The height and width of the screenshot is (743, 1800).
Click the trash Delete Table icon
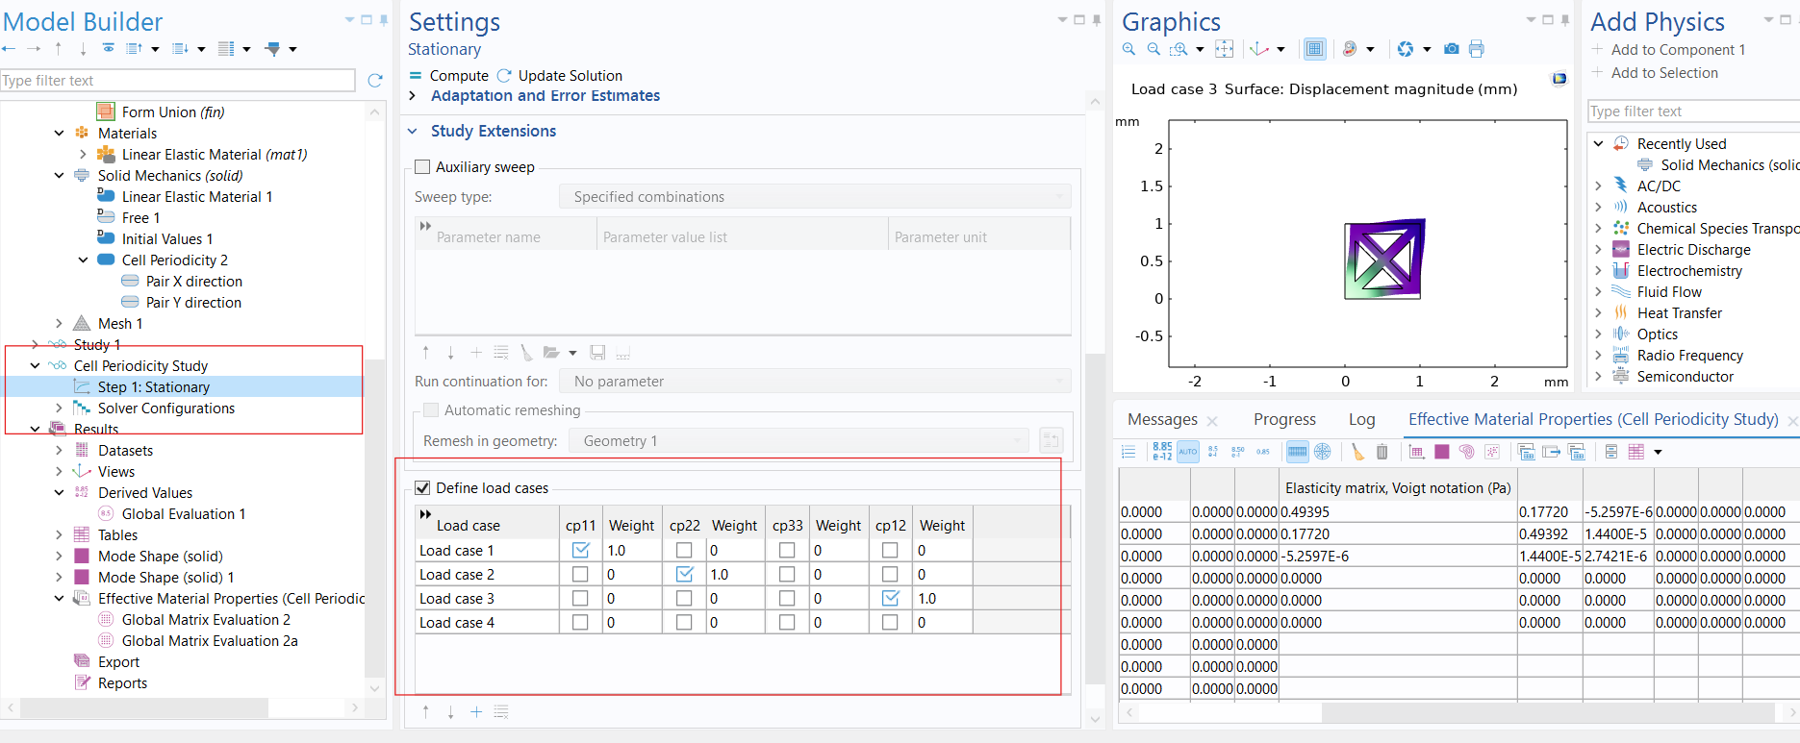click(x=1382, y=452)
